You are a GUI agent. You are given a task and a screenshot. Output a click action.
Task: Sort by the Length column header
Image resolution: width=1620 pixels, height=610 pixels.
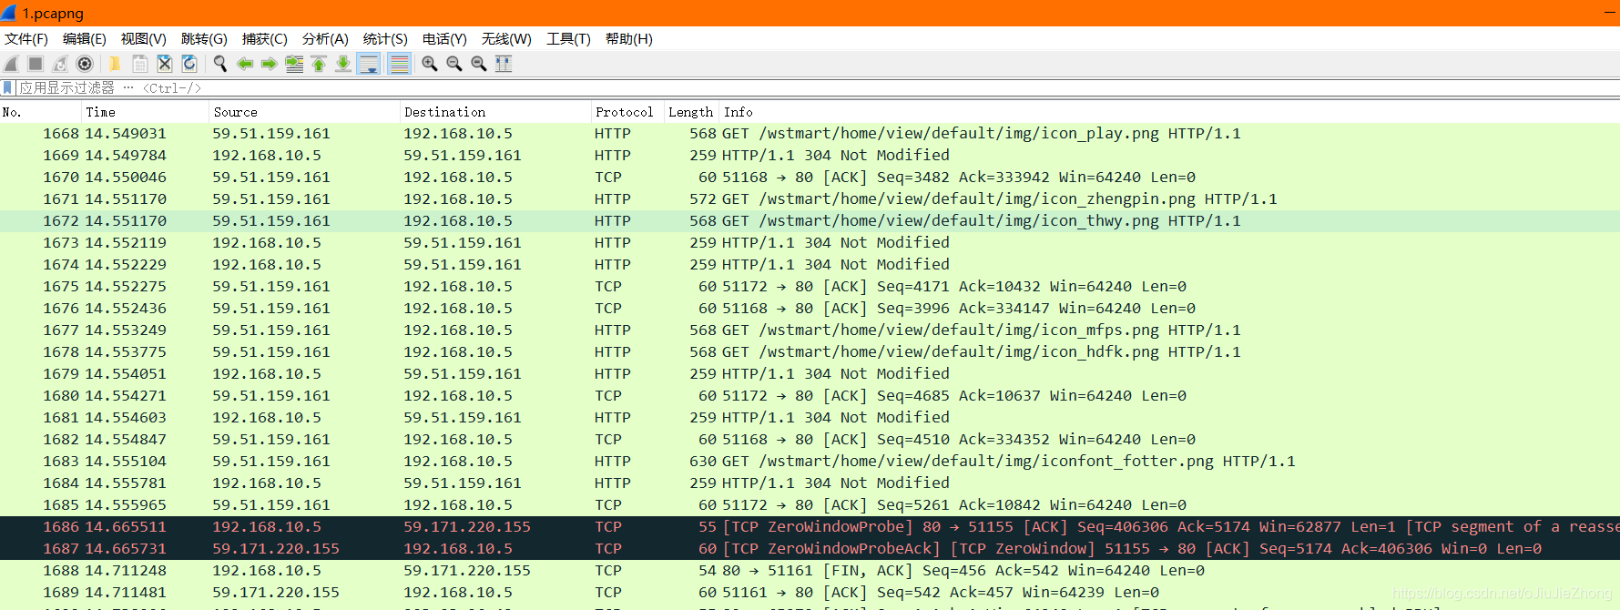[x=691, y=112]
